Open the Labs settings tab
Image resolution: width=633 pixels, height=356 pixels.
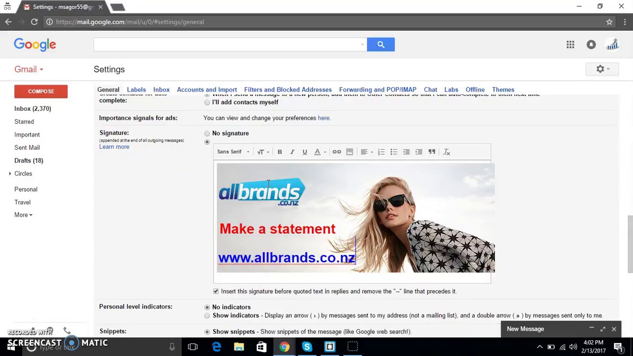(451, 89)
